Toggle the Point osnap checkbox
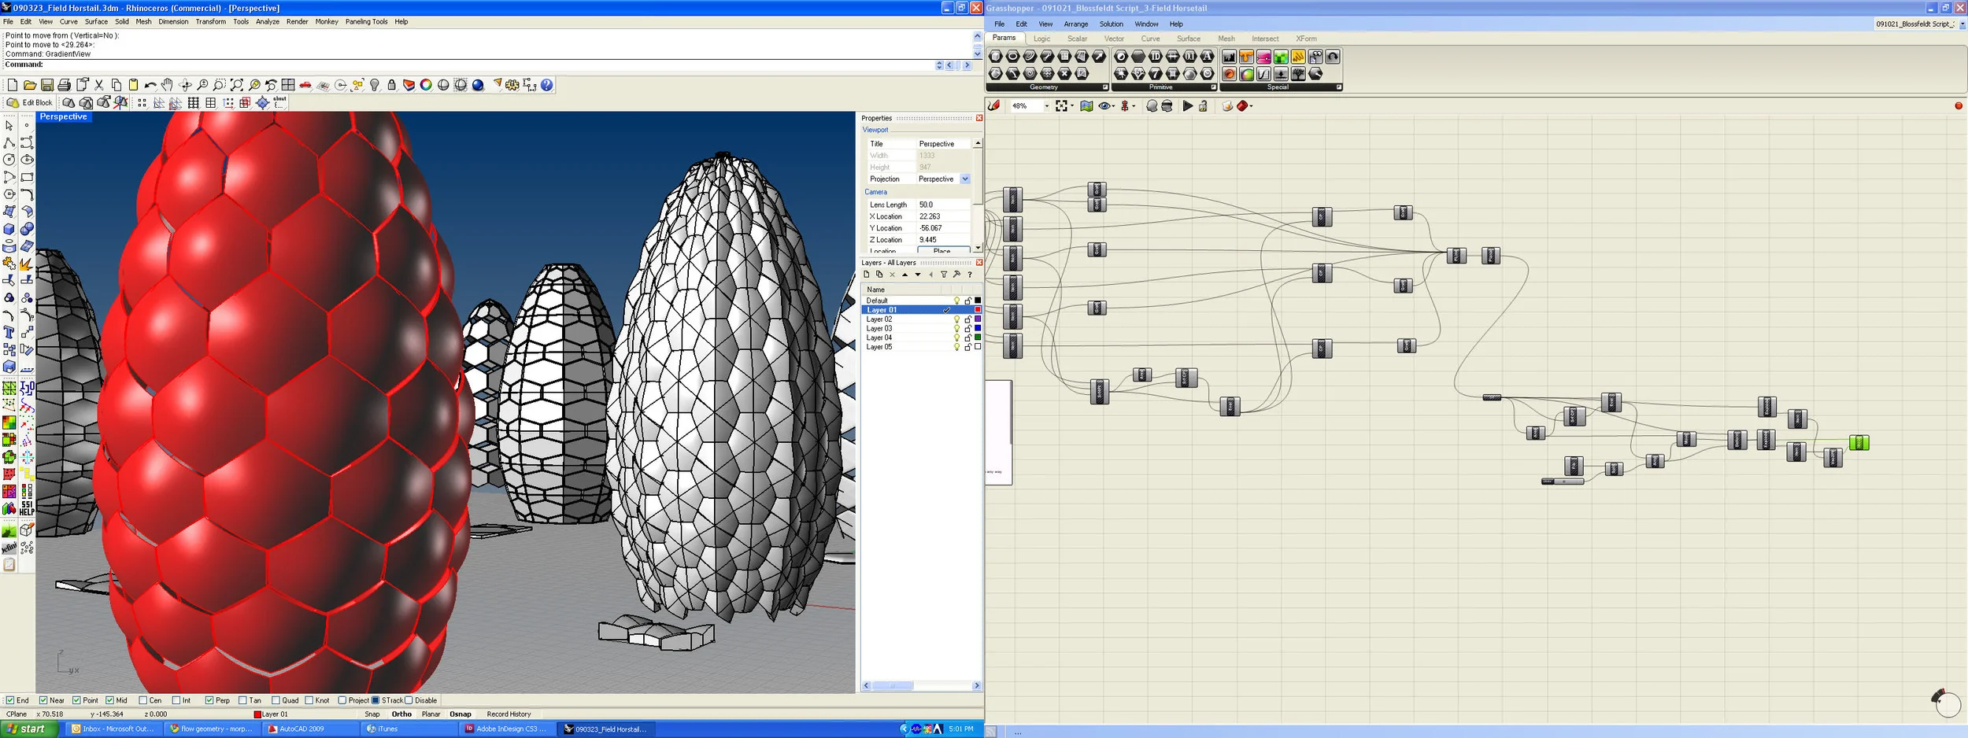This screenshot has height=738, width=1968. click(x=76, y=700)
